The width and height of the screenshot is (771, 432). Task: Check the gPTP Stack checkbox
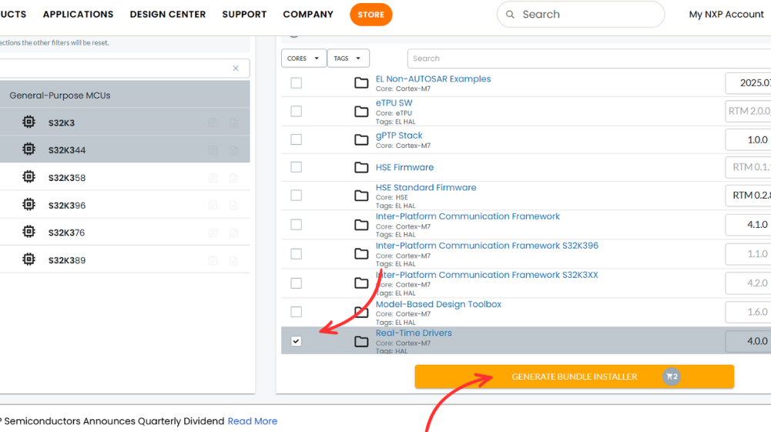296,139
